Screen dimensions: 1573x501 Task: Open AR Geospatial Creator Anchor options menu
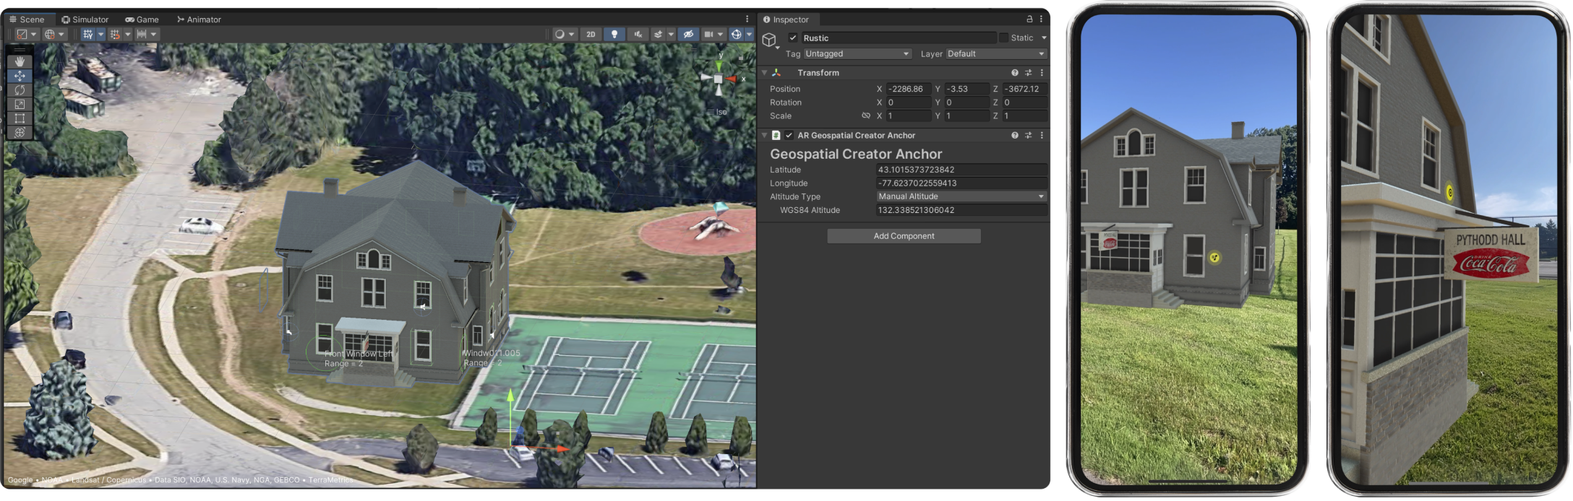1042,136
